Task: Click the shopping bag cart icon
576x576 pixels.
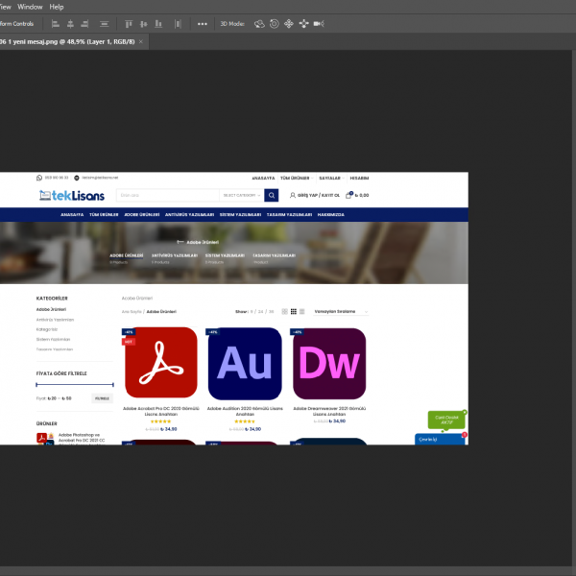Action: tap(349, 195)
